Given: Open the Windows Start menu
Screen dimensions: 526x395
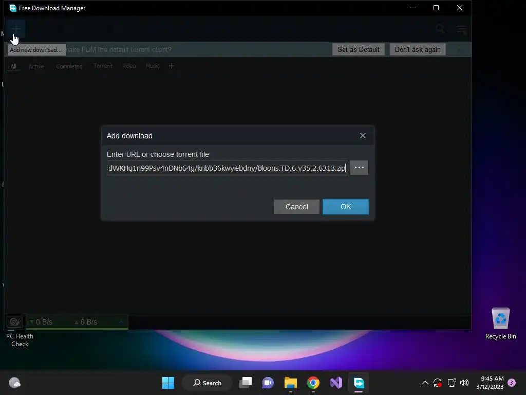Looking at the screenshot, I should pyautogui.click(x=168, y=383).
